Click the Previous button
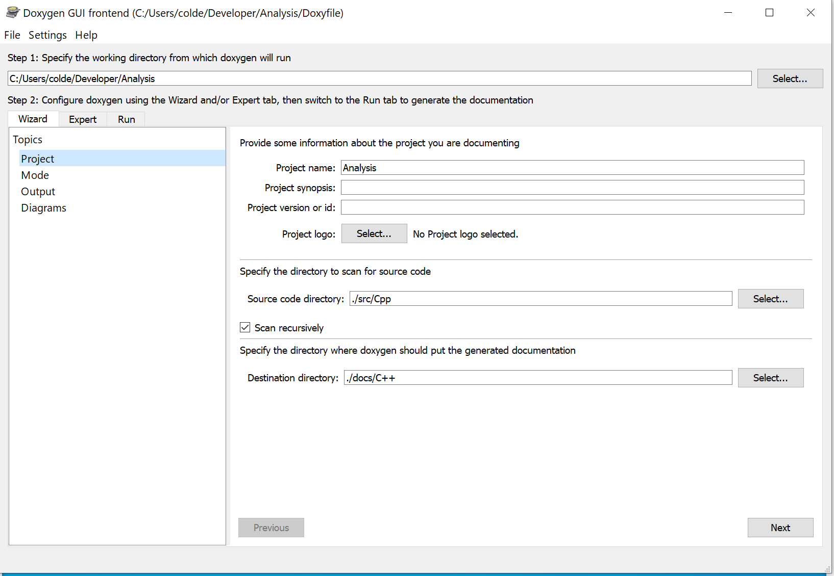The height and width of the screenshot is (576, 834). pyautogui.click(x=271, y=528)
